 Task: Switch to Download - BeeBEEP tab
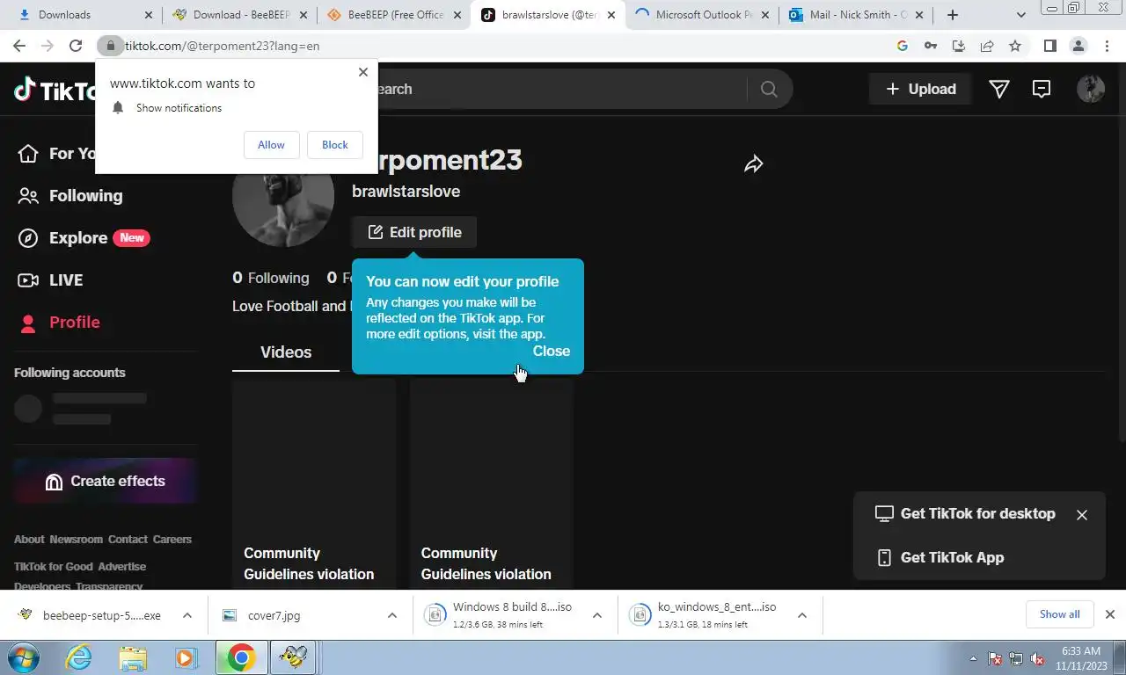[x=240, y=15]
